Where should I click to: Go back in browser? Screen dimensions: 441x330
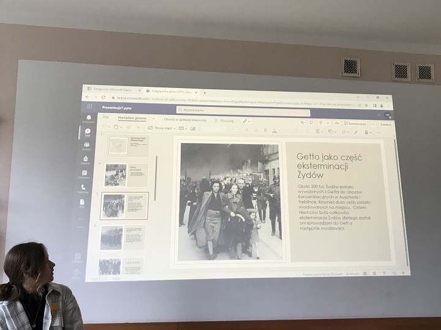tap(88, 97)
